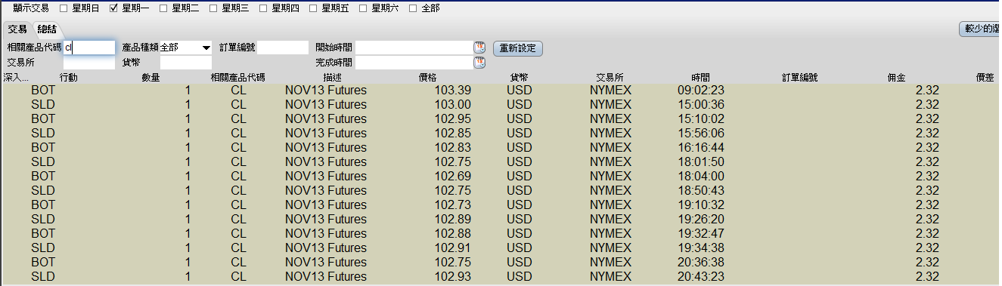This screenshot has width=1002, height=286.
Task: Click NYMEX in the 09:02:23 row
Action: tap(610, 90)
